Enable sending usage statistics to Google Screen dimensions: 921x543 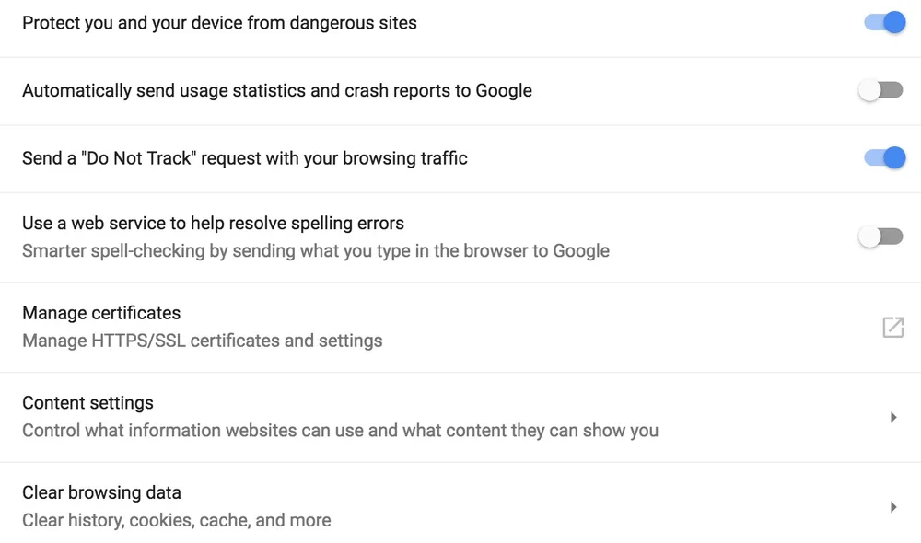881,90
